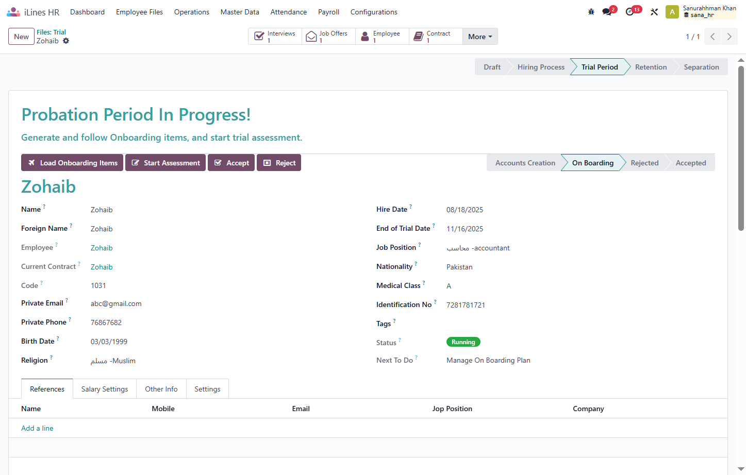Set stage to Separation
The height and width of the screenshot is (475, 746).
pyautogui.click(x=701, y=67)
